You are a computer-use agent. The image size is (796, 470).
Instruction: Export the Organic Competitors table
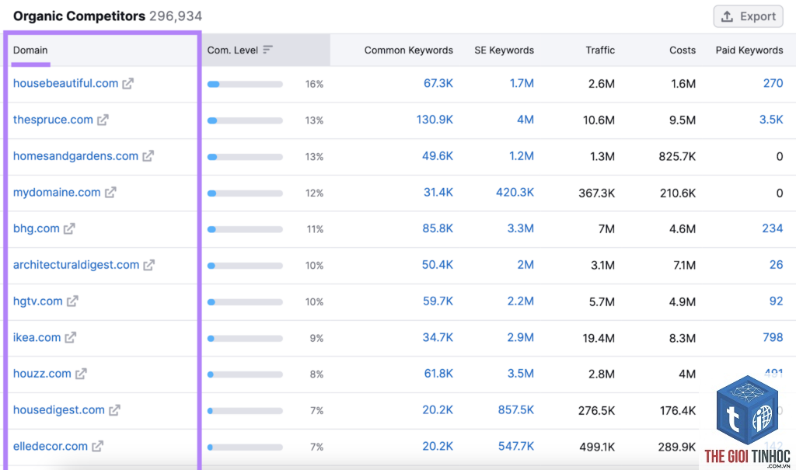(749, 16)
